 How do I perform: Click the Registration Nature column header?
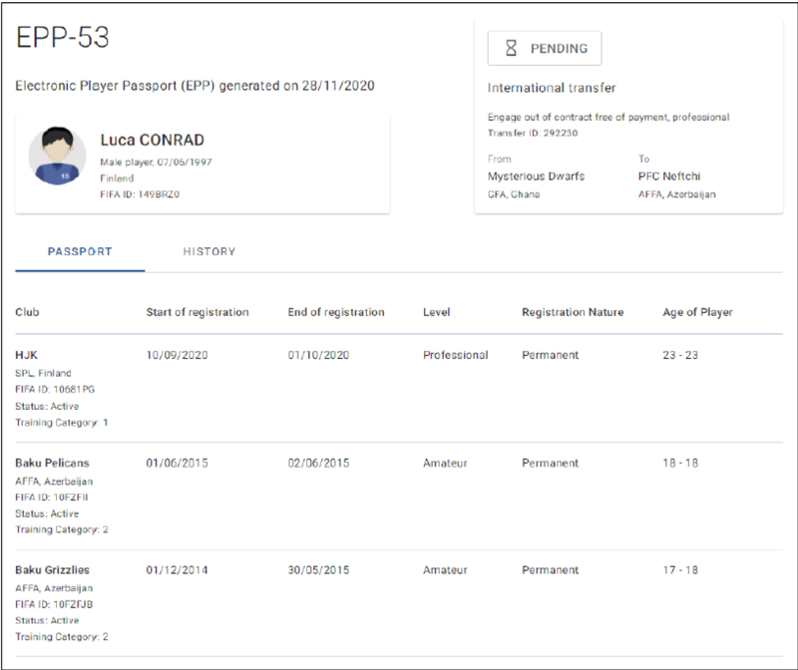click(x=573, y=312)
